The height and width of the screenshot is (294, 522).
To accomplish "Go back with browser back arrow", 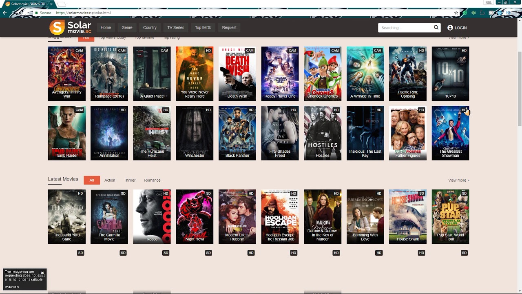I will pyautogui.click(x=5, y=13).
